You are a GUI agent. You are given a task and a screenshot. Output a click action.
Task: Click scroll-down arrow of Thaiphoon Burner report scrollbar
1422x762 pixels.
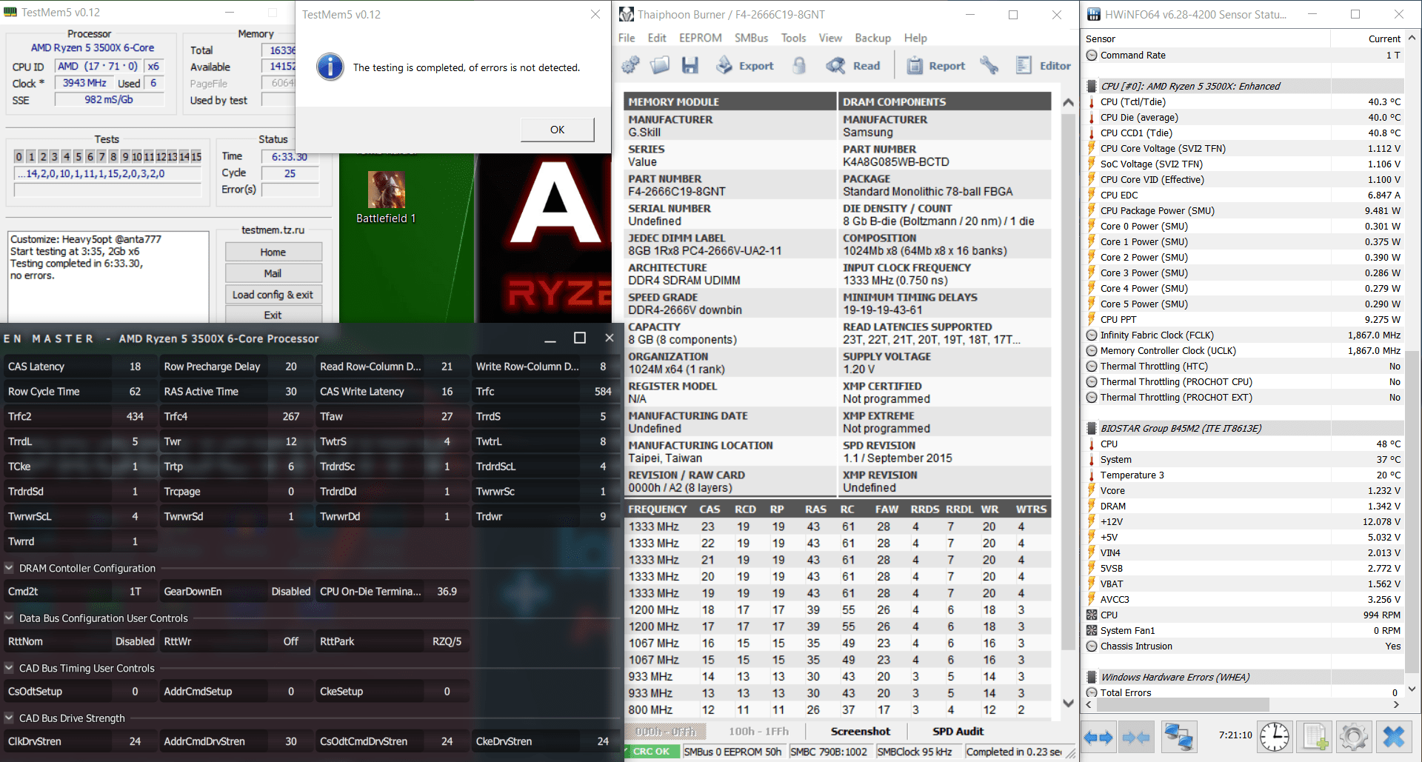coord(1068,703)
